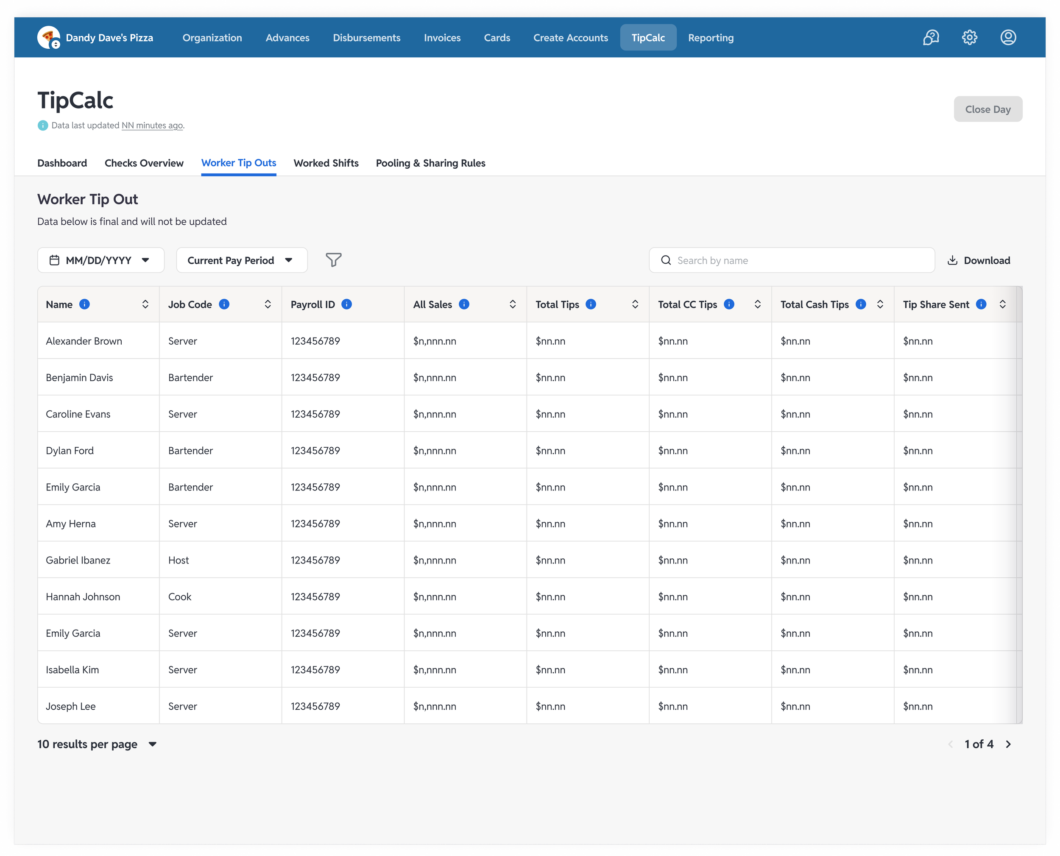The height and width of the screenshot is (856, 1060).
Task: Change the 10 results per page dropdown
Action: tap(97, 744)
